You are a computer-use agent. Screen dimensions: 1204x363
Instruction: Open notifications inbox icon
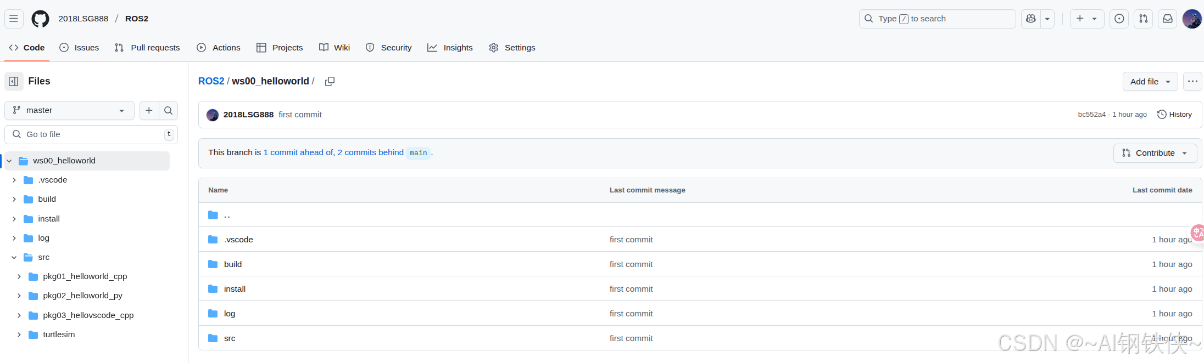1167,19
